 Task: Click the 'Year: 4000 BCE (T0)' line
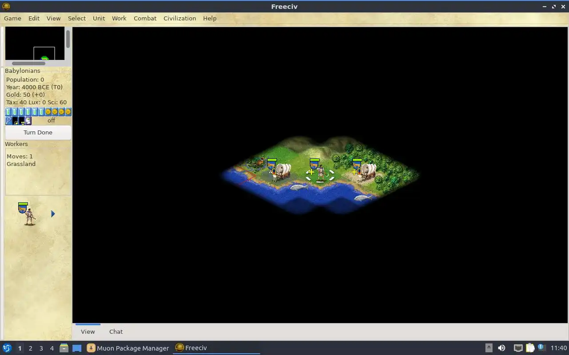[x=34, y=87]
